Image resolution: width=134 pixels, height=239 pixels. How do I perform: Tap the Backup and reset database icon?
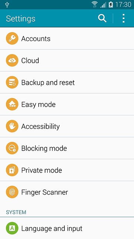point(12,83)
